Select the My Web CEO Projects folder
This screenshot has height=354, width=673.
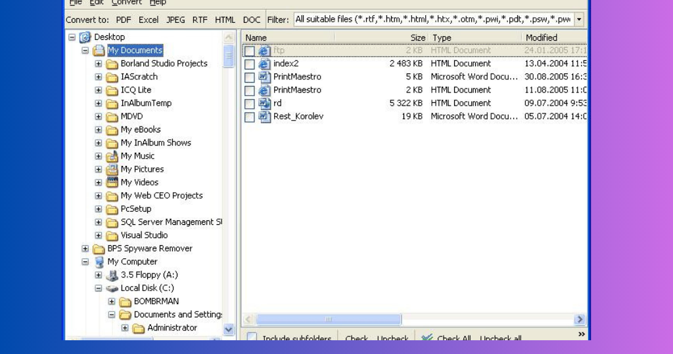pyautogui.click(x=162, y=195)
